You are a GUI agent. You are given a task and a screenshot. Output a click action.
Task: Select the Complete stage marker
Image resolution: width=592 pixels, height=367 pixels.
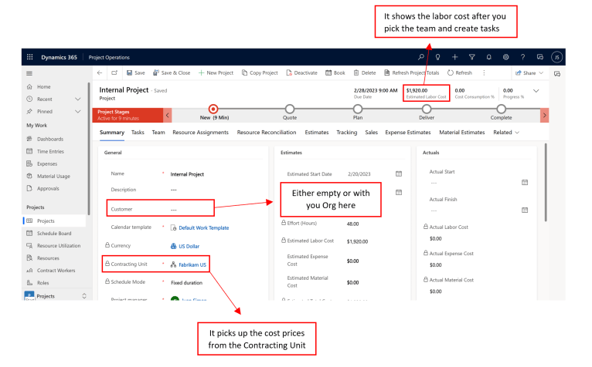[501, 109]
